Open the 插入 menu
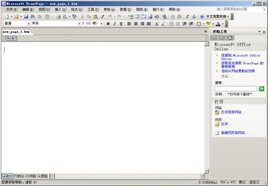Viewport: 268px width, 186px height. click(60, 9)
